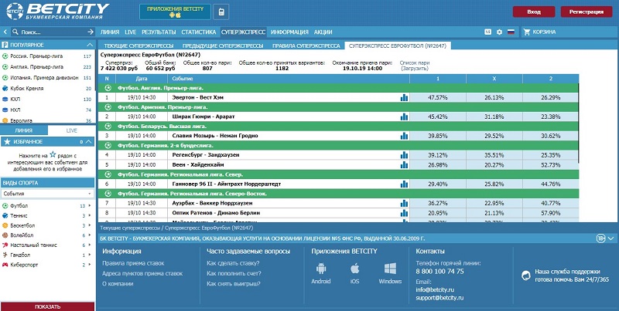Open the mobile version phone icon
Image resolution: width=619 pixels, height=311 pixels.
(221, 12)
